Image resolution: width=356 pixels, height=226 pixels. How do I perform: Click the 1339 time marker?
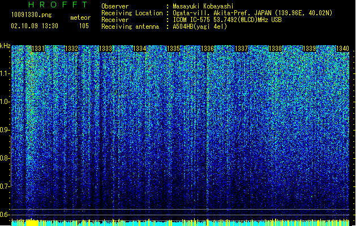point(309,49)
